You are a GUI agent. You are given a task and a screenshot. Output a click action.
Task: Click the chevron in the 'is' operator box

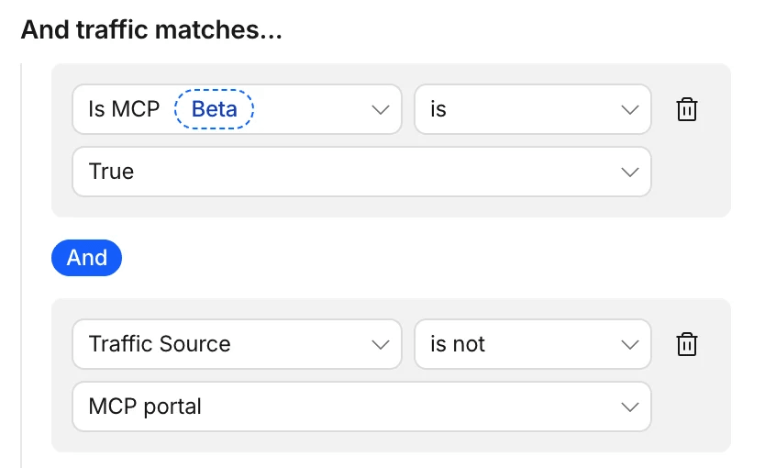[630, 110]
